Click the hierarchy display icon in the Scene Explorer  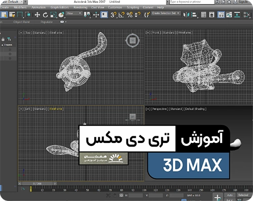(9, 39)
